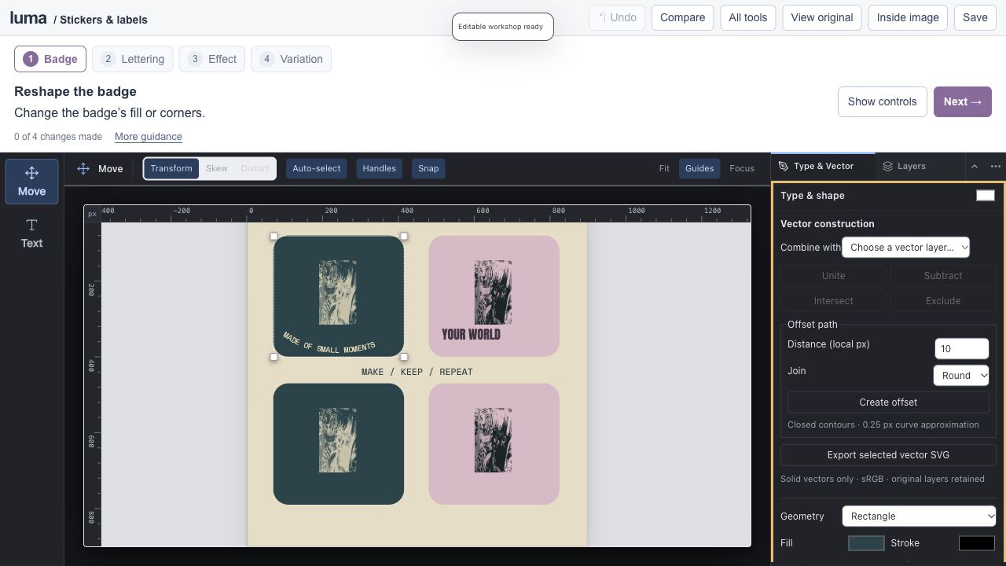The height and width of the screenshot is (566, 1006).
Task: Select Skew mode
Action: coord(217,168)
